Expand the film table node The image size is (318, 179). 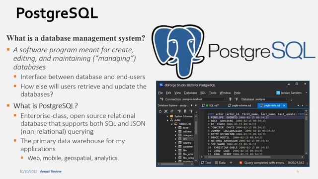coord(176,150)
